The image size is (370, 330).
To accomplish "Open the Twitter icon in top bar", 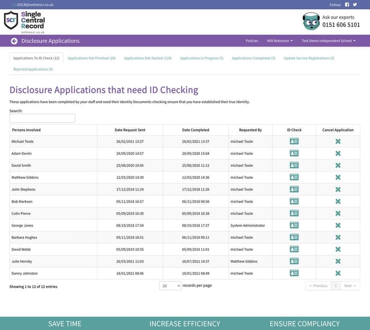I will point(355,4).
